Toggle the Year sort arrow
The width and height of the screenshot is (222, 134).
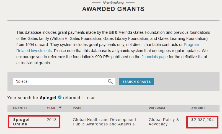pos(60,108)
